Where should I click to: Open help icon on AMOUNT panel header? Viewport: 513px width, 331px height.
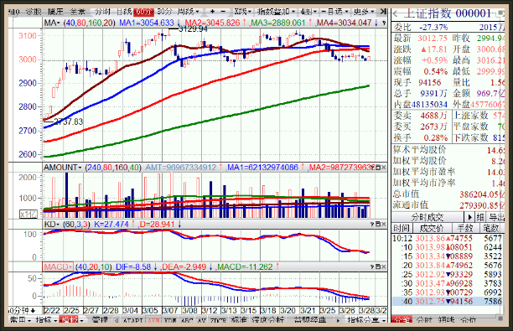coord(371,168)
